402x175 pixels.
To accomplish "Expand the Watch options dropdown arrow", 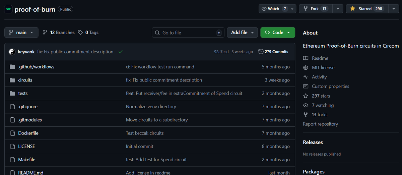I will (292, 9).
